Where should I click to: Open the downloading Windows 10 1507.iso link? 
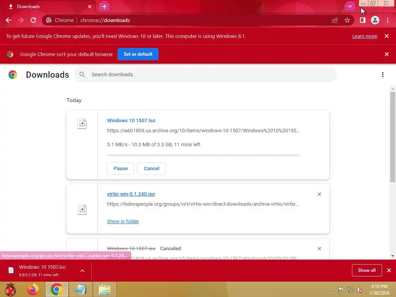(131, 121)
